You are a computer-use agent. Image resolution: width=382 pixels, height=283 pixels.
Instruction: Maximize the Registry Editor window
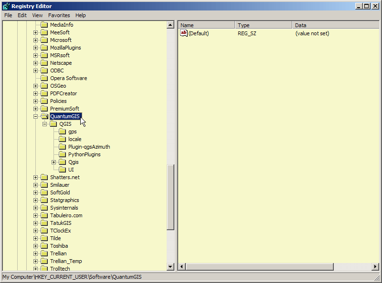[x=367, y=6]
